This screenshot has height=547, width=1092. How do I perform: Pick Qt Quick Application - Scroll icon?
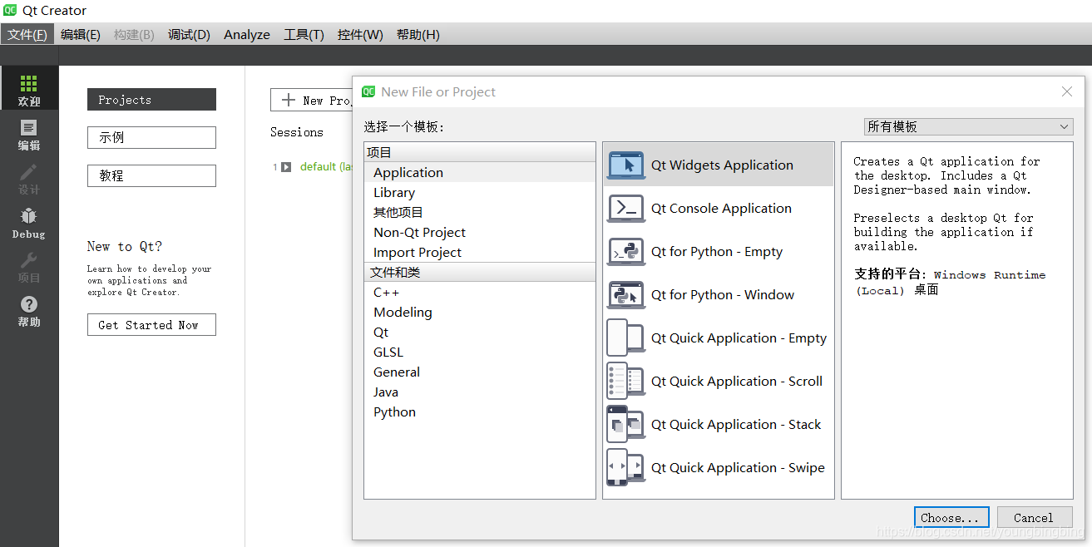(x=626, y=381)
